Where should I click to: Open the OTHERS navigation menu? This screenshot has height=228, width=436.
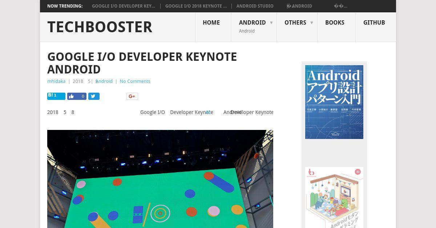pyautogui.click(x=295, y=22)
